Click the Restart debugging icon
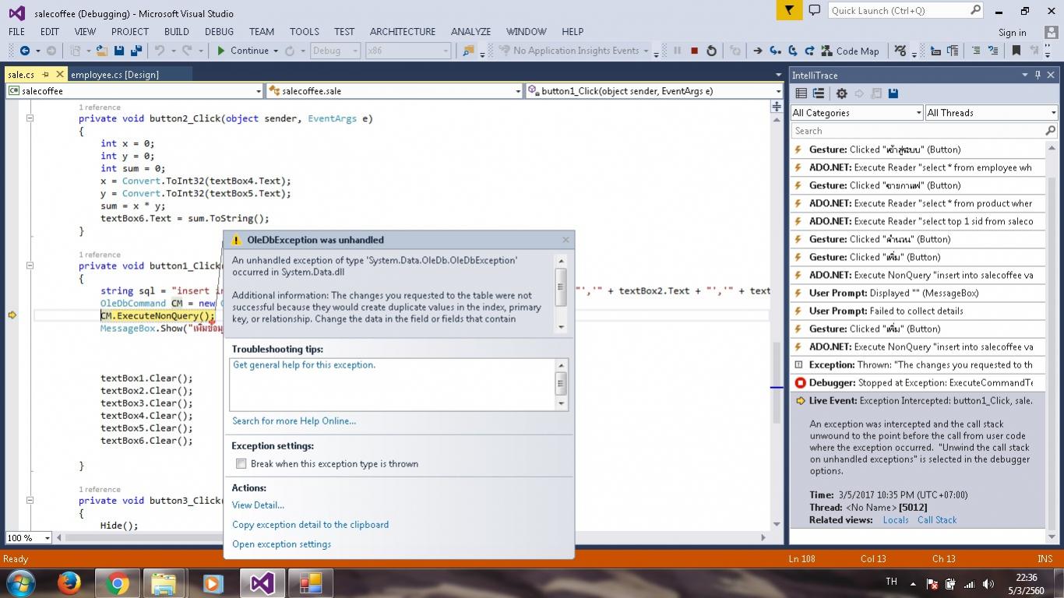 click(x=711, y=51)
